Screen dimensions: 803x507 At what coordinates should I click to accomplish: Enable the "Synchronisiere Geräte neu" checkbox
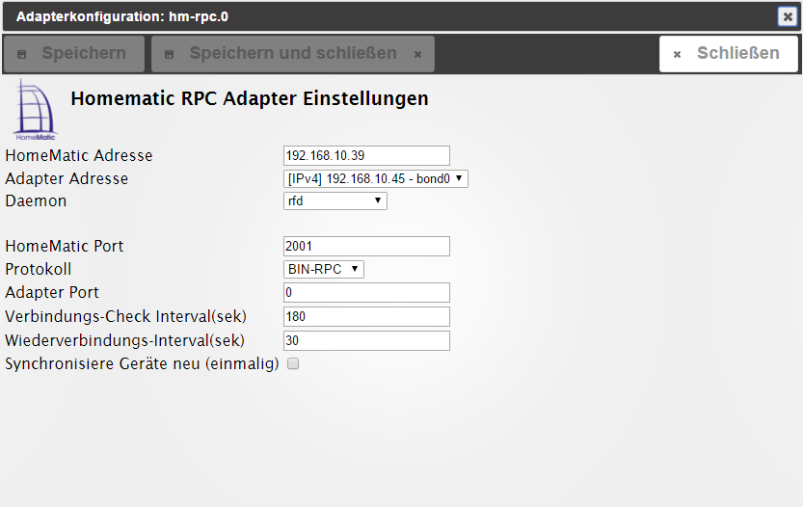[294, 364]
